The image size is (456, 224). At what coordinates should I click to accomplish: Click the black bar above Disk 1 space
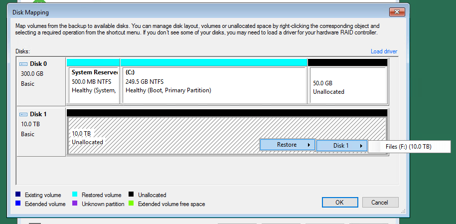(227, 113)
